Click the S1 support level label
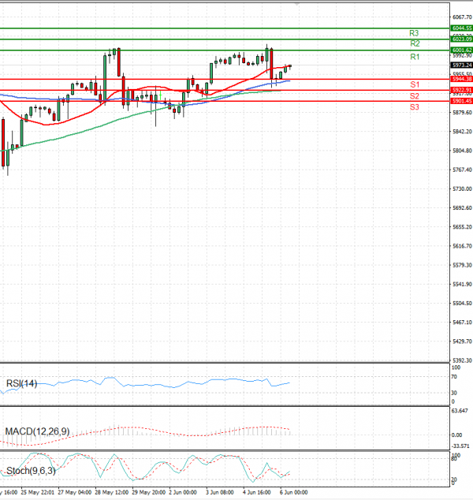Viewport: 473px width, 500px height. [x=414, y=84]
